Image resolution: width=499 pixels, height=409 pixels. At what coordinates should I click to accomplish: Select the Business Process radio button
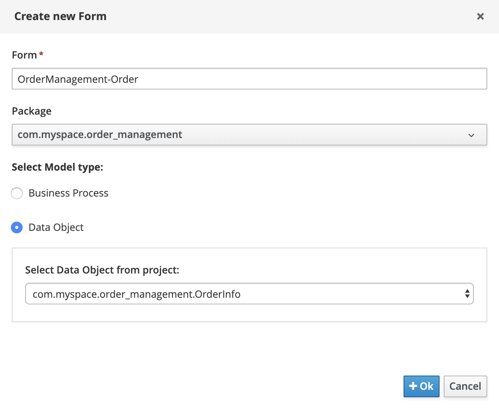click(x=17, y=193)
